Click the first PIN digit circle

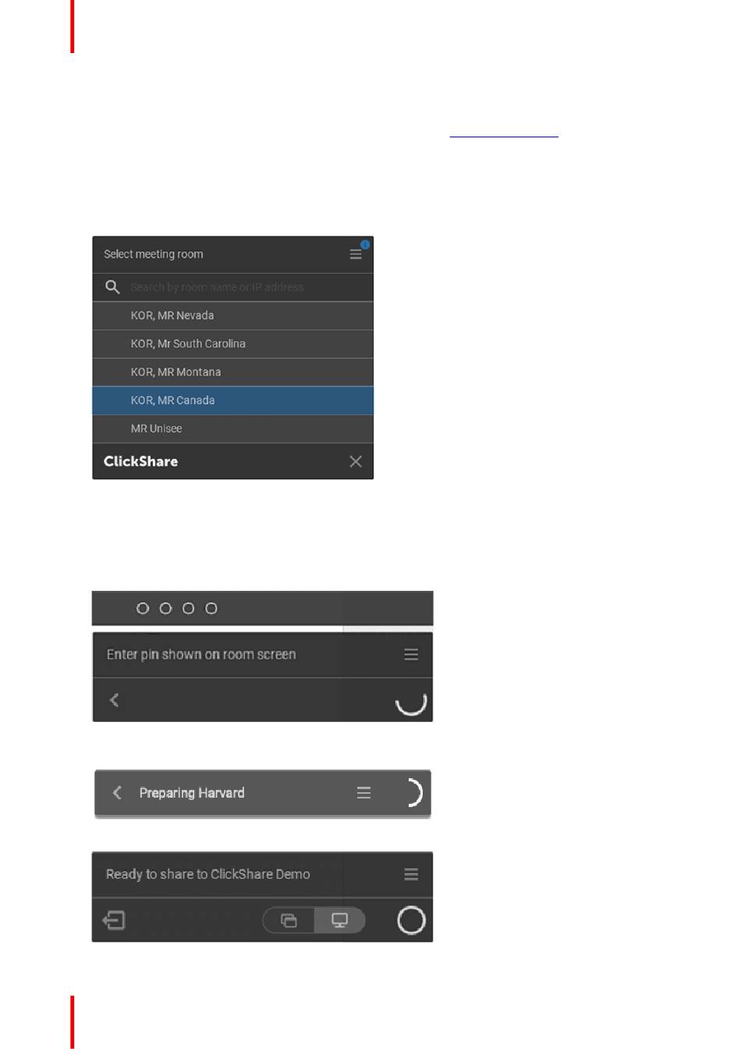click(143, 608)
